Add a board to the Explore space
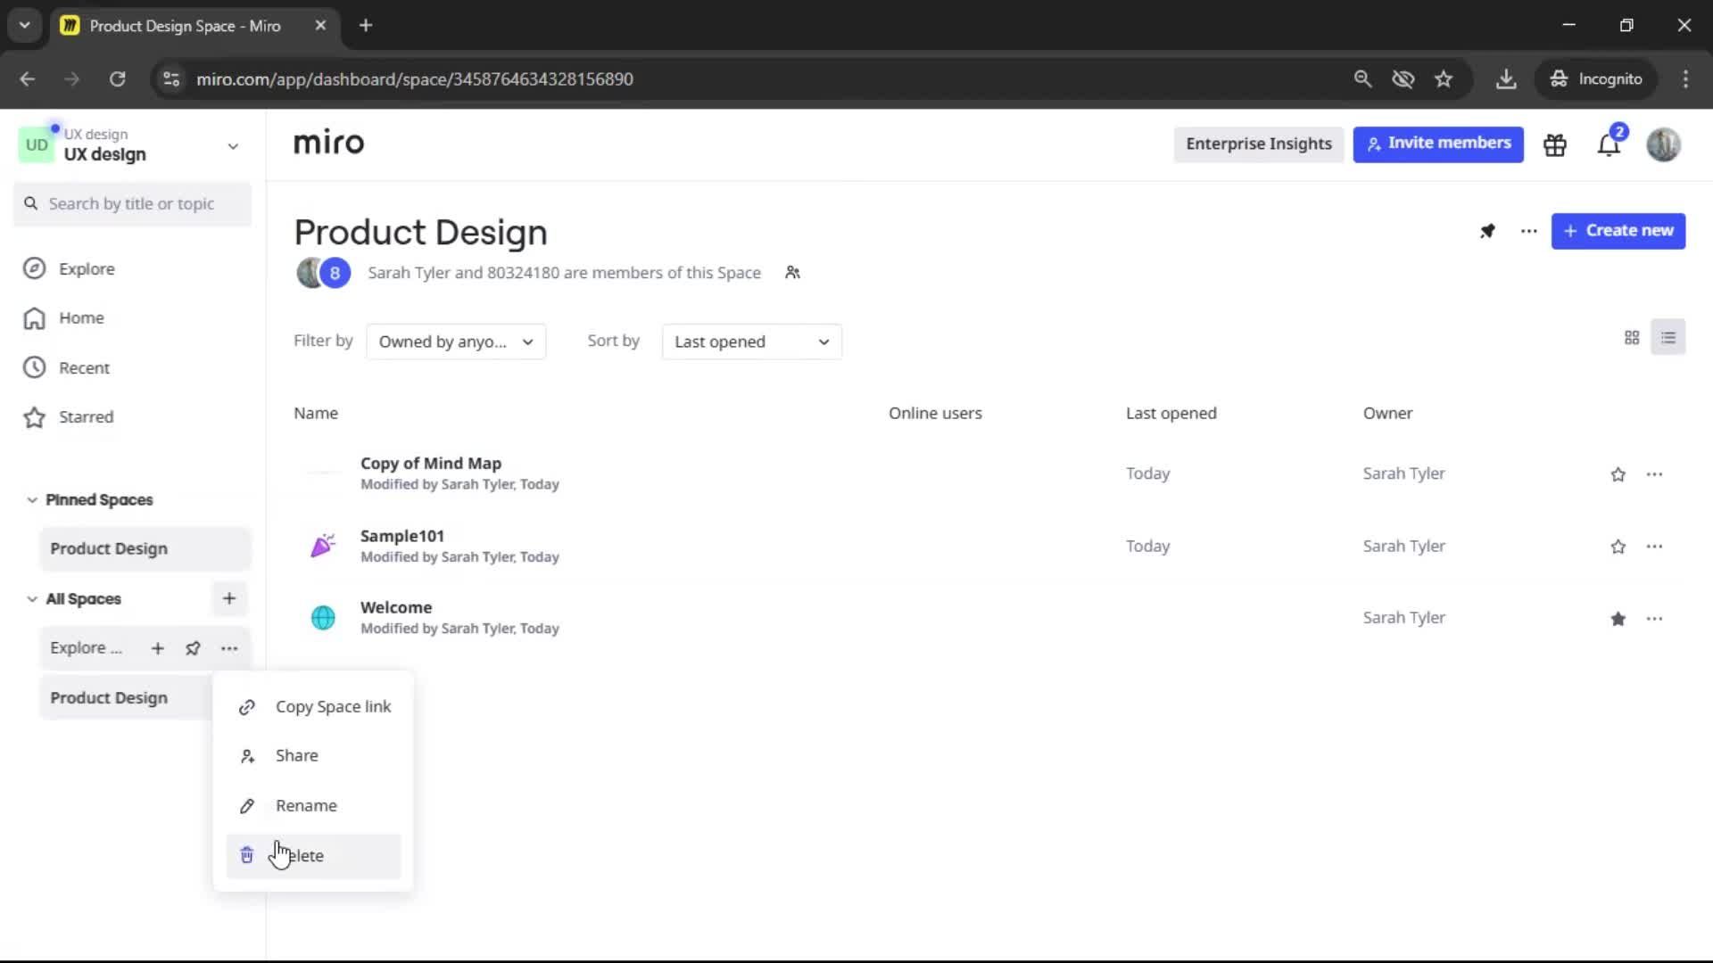This screenshot has height=963, width=1713. 157,648
